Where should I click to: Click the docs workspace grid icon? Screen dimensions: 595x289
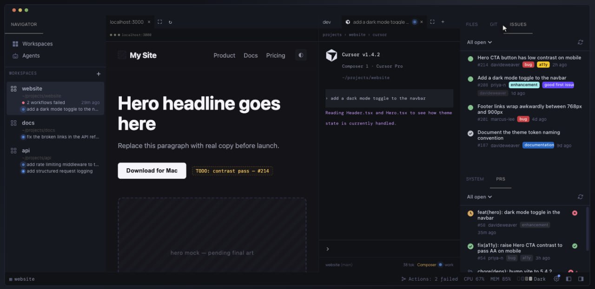pos(13,123)
